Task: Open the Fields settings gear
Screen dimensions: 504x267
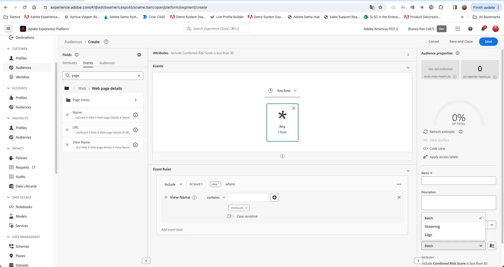Action: coord(139,55)
